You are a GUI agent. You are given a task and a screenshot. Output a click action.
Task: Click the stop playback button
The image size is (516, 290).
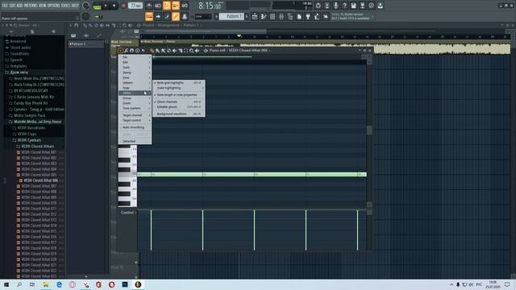tap(114, 6)
